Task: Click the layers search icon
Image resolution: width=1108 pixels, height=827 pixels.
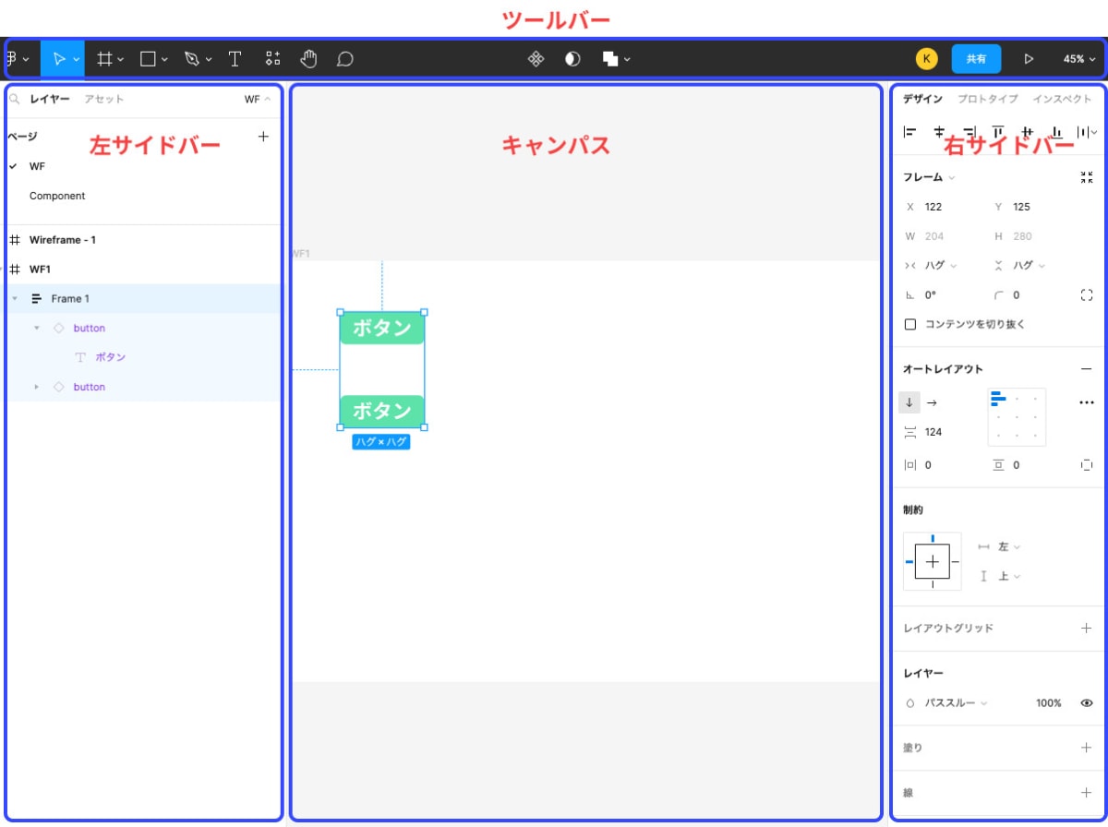Action: click(x=14, y=99)
